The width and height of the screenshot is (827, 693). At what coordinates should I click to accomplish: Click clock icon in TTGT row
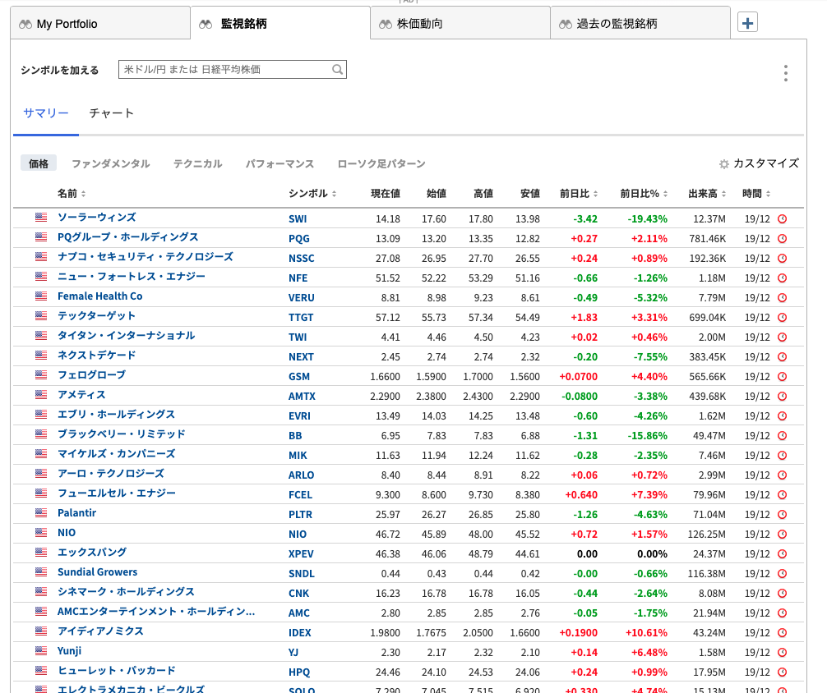click(782, 317)
